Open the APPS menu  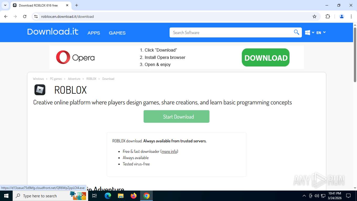pyautogui.click(x=94, y=33)
